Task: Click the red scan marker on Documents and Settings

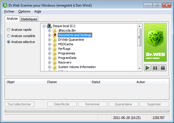Action: tap(55, 35)
